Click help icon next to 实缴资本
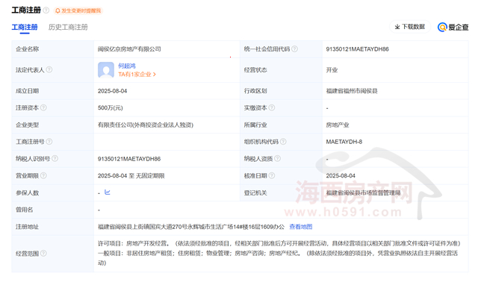Viewport: 478px width, 282px height. tap(272, 107)
